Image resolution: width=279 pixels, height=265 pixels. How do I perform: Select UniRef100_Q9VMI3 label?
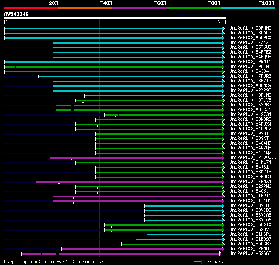[x=250, y=134]
